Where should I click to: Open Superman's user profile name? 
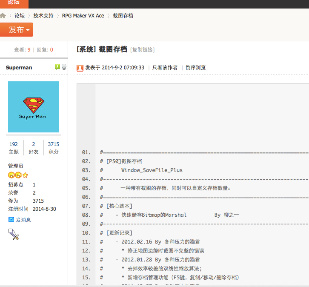[x=19, y=68]
